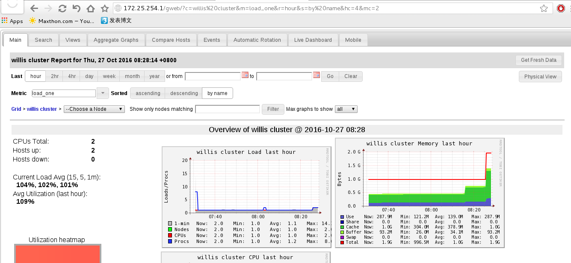
Task: Click the star icon inside the address bar
Action: 544,9
